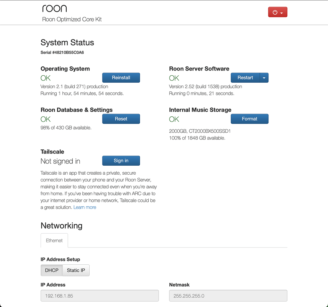The image size is (328, 307).
Task: Restart the Roon Server Software
Action: click(x=245, y=78)
